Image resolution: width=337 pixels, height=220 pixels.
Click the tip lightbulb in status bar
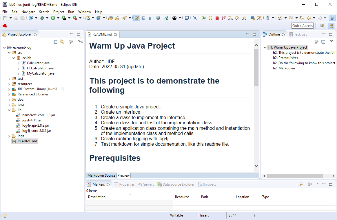pyautogui.click(x=5, y=216)
